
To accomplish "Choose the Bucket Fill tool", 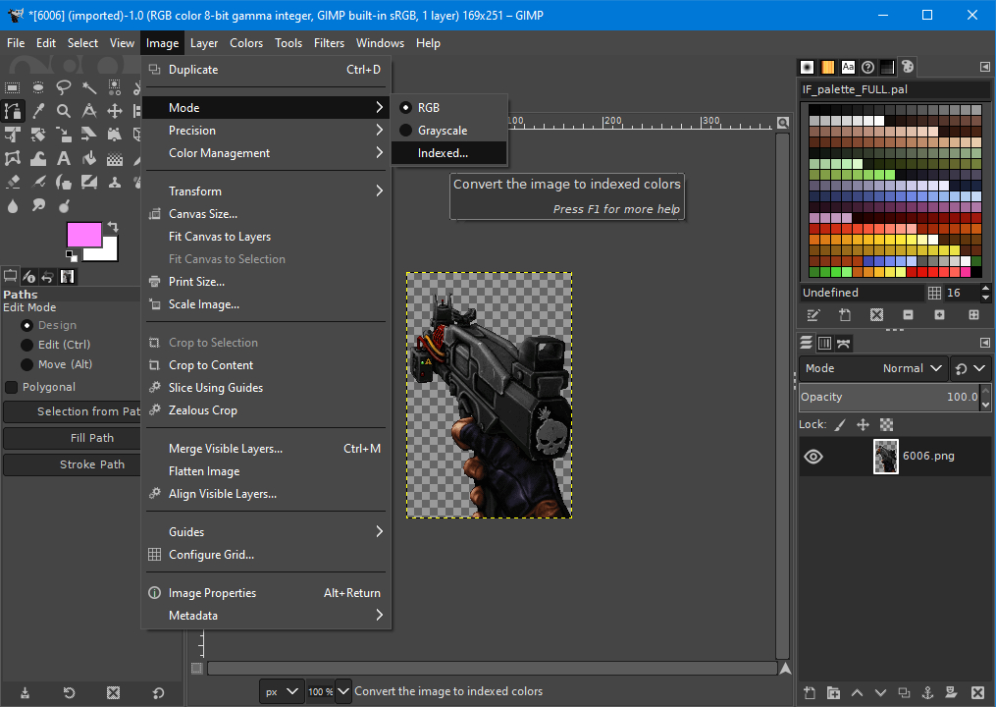I will point(89,158).
